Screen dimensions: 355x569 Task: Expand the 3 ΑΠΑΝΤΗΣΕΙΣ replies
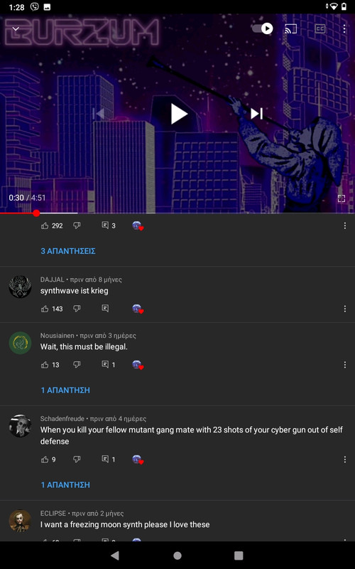pyautogui.click(x=68, y=251)
